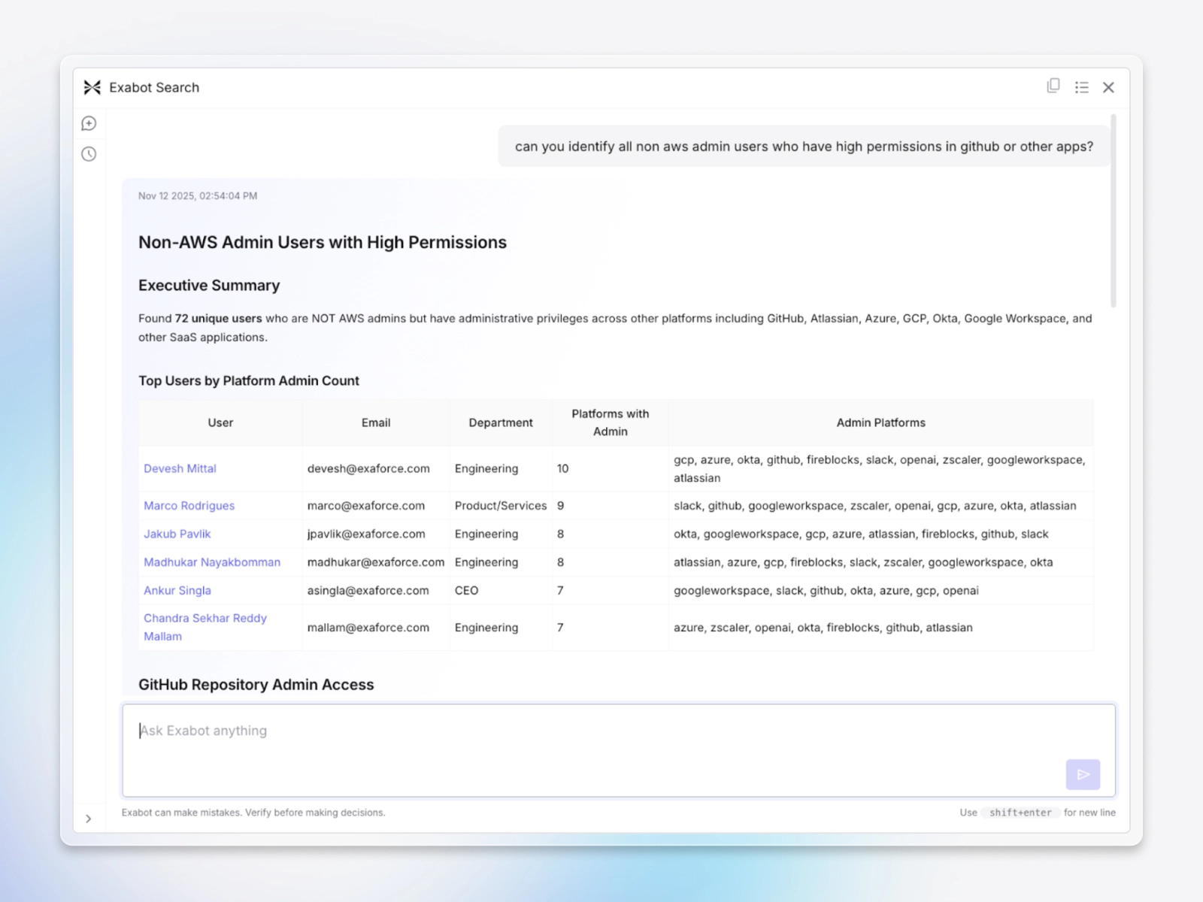Click email madhukar@exaforce.com
1203x902 pixels.
coord(376,562)
